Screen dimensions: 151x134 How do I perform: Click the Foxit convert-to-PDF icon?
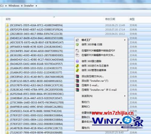pos(77,51)
